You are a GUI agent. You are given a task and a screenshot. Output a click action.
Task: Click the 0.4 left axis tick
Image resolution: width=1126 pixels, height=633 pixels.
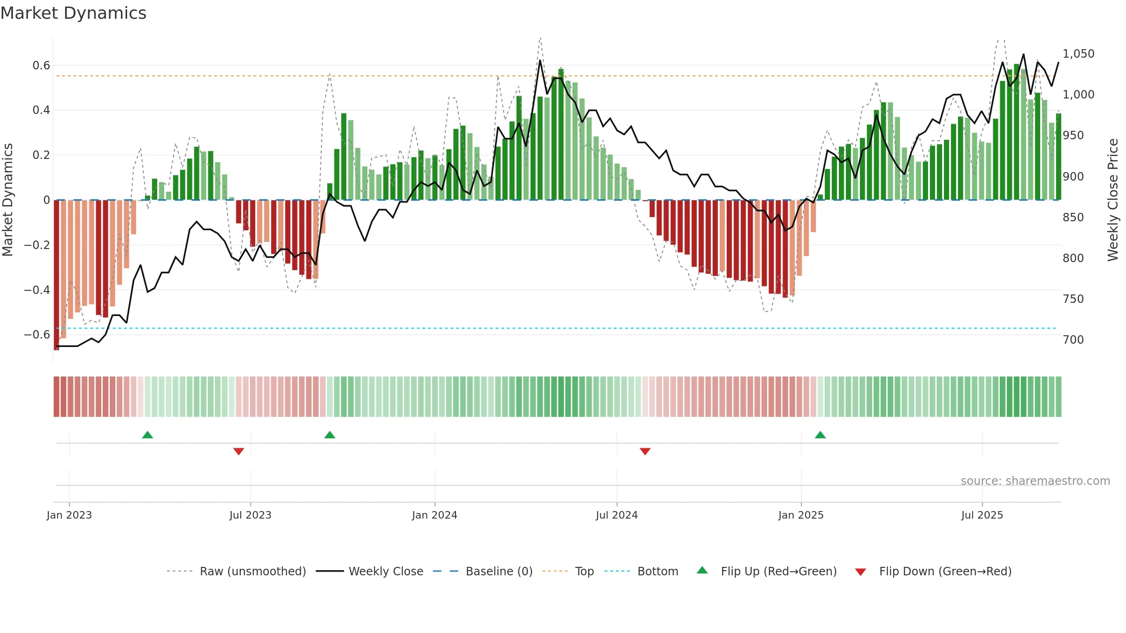(41, 110)
